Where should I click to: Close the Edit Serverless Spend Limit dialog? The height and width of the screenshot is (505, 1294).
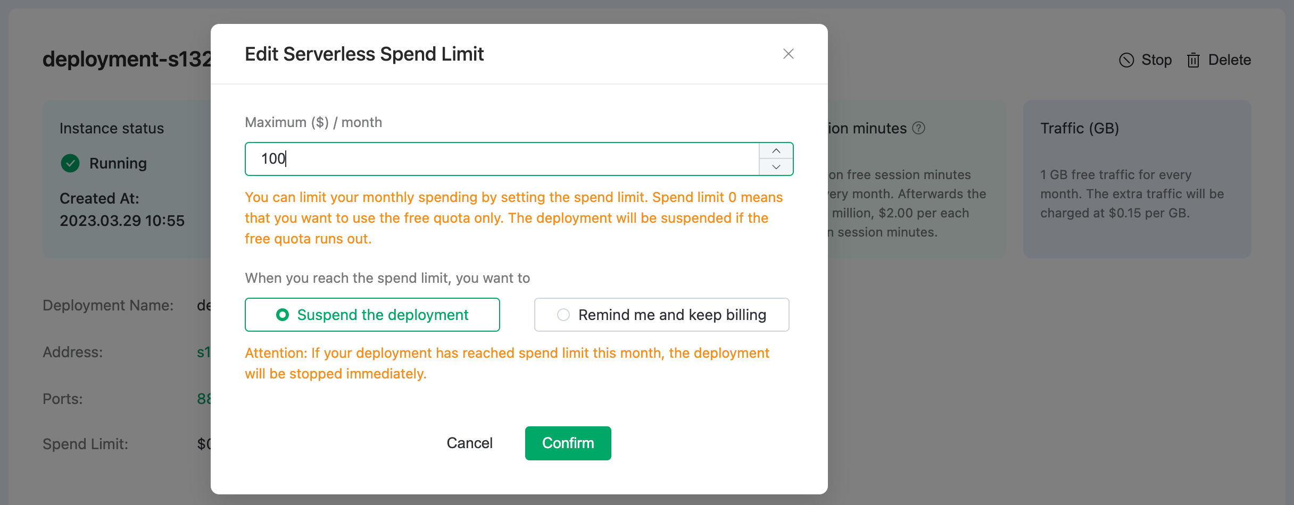click(788, 54)
